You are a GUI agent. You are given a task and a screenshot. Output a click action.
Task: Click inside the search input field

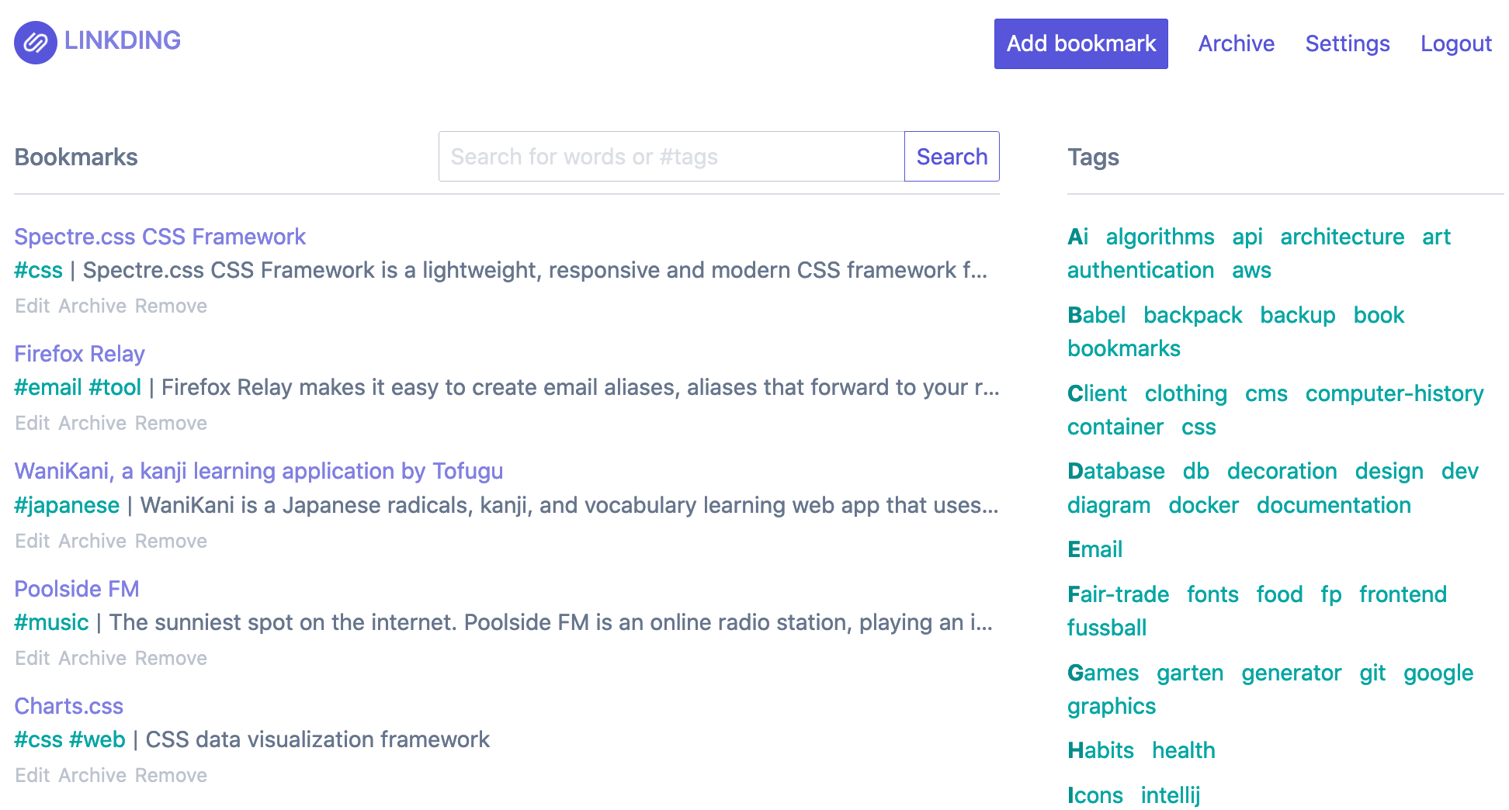coord(668,156)
